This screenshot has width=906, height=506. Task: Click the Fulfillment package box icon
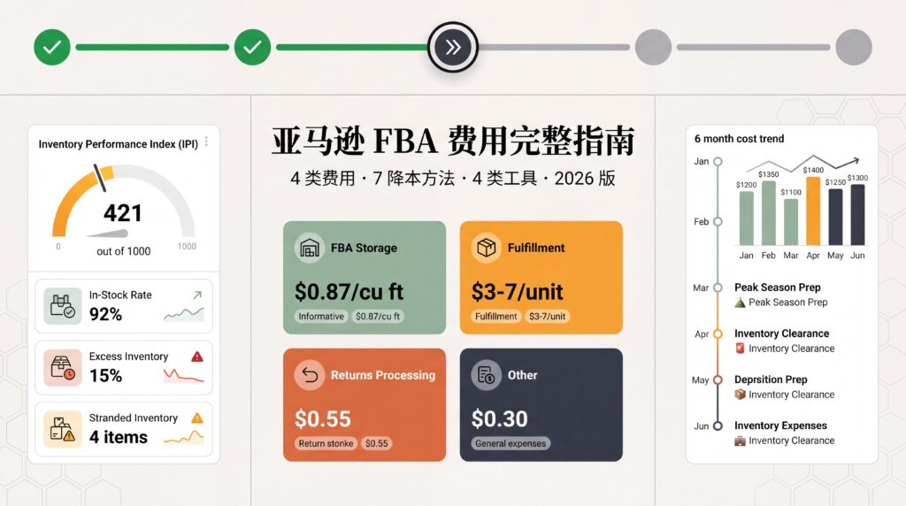click(x=487, y=248)
